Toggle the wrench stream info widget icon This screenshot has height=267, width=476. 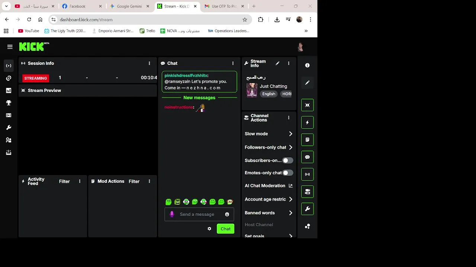pyautogui.click(x=307, y=209)
